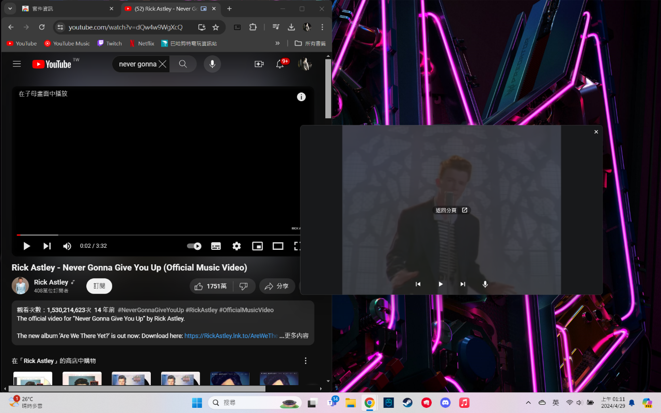
Task: Open Chrome downloads
Action: (x=291, y=27)
